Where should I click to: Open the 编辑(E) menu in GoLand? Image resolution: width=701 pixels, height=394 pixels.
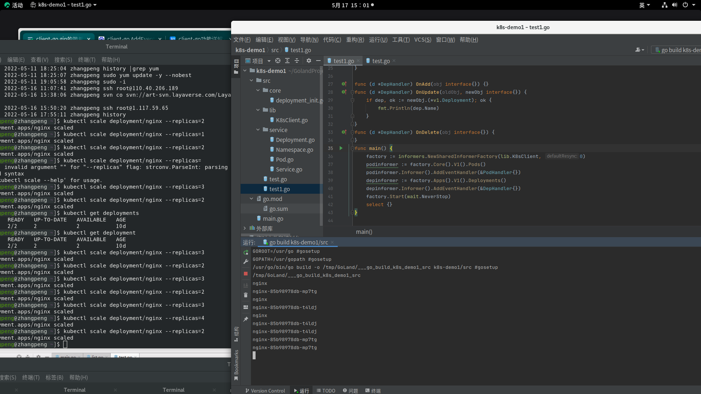pos(264,40)
